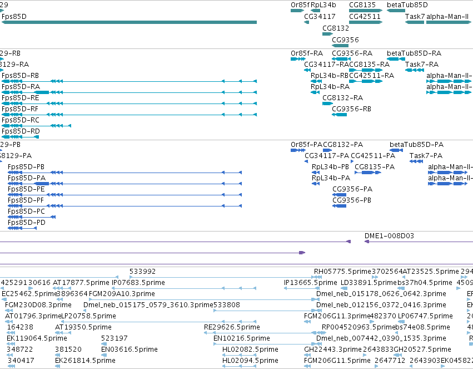Select the Fps85D-RB transcript label
Image resolution: width=473 pixels, height=369 pixels.
coord(20,76)
